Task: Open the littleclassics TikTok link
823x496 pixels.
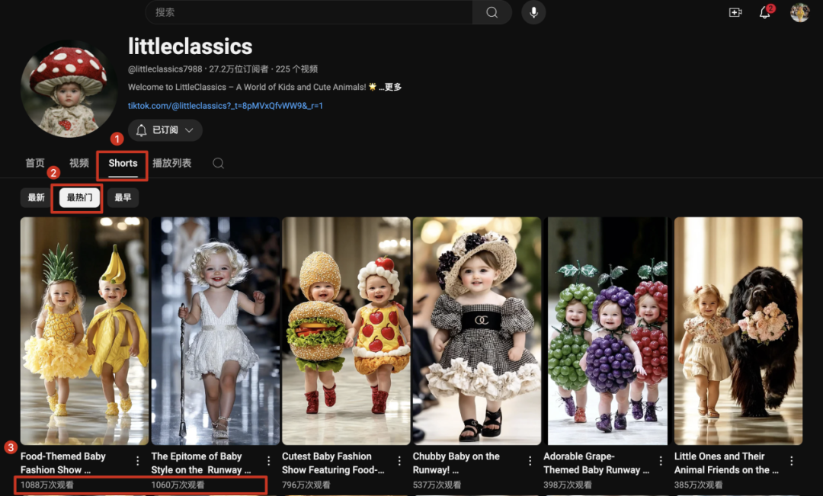Action: click(226, 106)
